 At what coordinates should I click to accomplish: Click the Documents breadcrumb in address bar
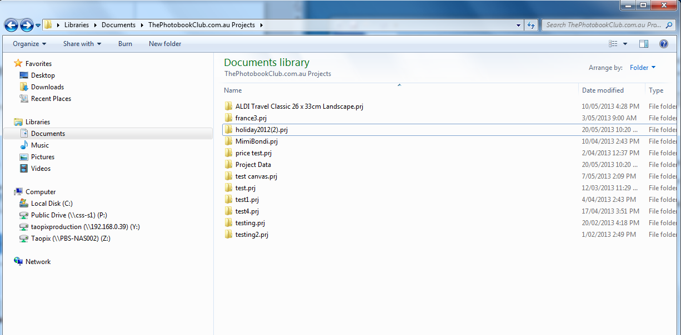(118, 25)
